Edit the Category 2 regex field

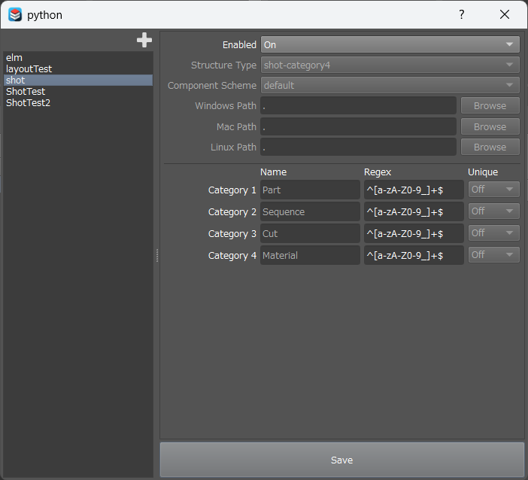(414, 212)
